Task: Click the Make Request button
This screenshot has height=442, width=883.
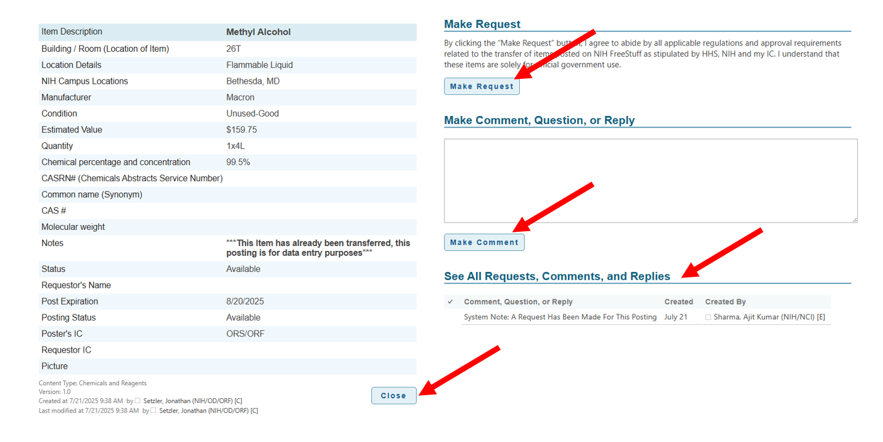Action: pyautogui.click(x=482, y=86)
